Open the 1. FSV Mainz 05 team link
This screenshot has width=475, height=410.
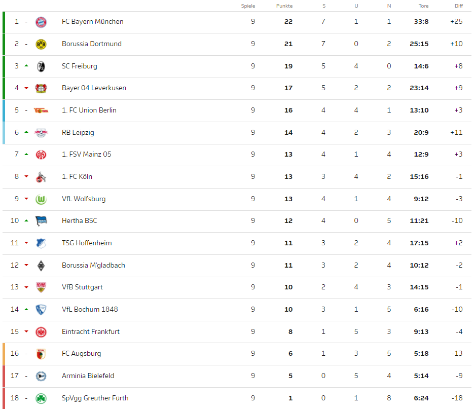pos(87,155)
